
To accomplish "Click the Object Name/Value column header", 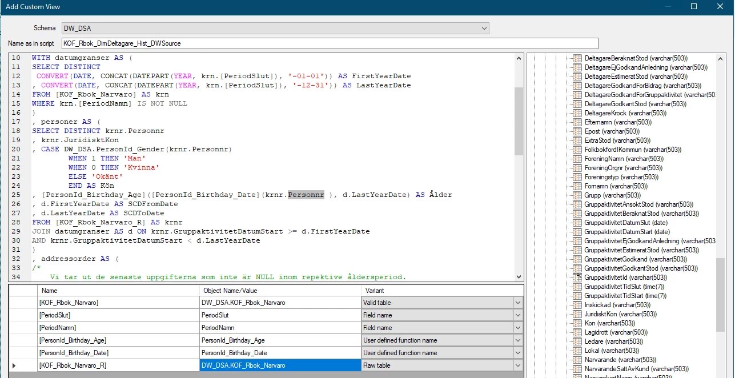I will (x=280, y=291).
